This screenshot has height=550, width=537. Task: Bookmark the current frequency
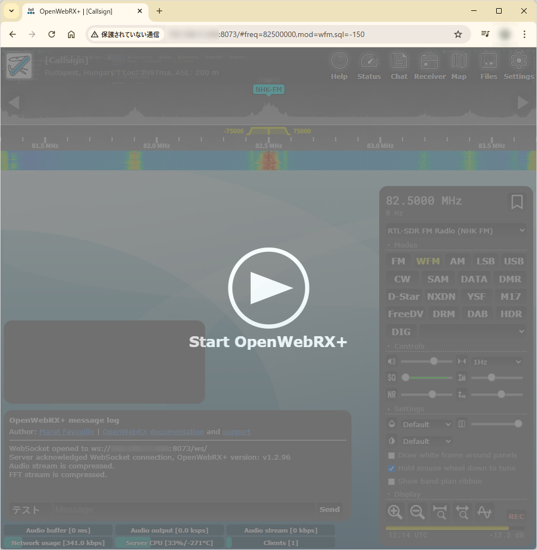coord(517,202)
